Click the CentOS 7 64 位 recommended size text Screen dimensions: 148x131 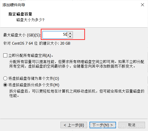click(37, 43)
